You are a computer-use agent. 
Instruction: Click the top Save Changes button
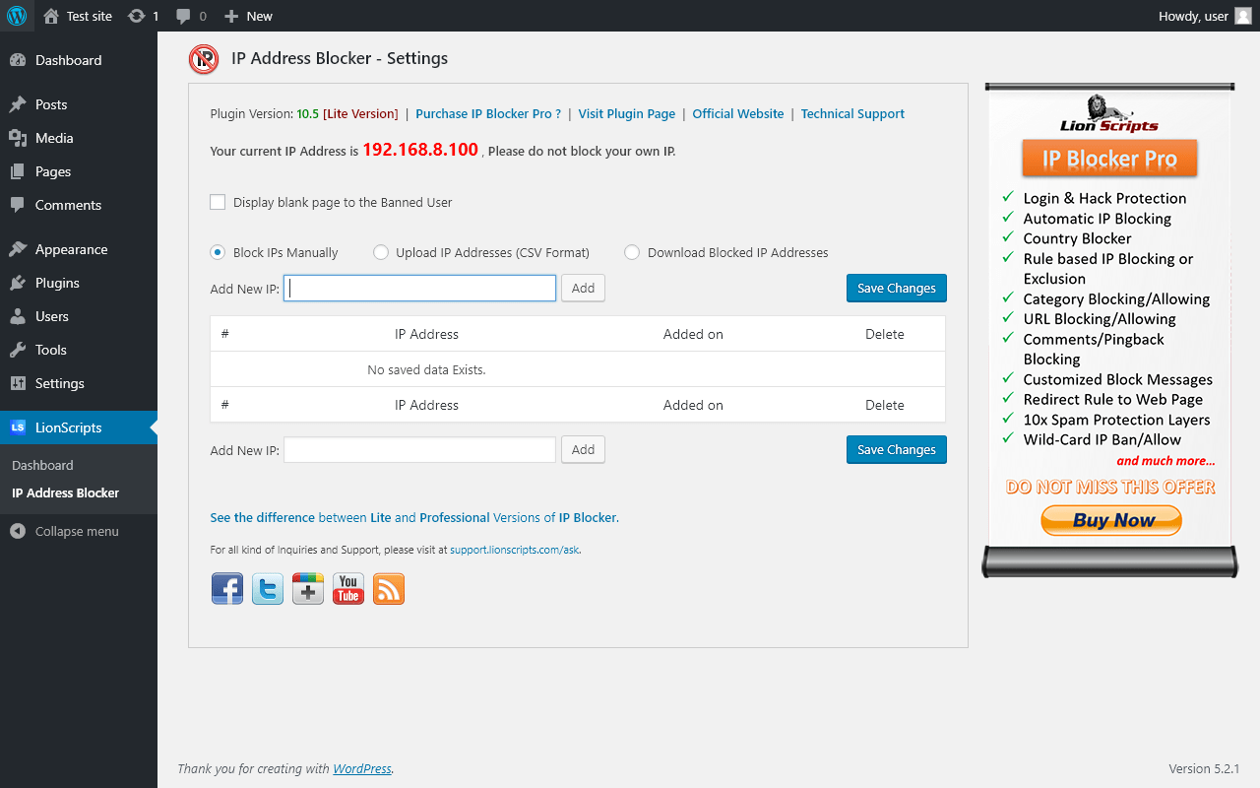point(897,288)
